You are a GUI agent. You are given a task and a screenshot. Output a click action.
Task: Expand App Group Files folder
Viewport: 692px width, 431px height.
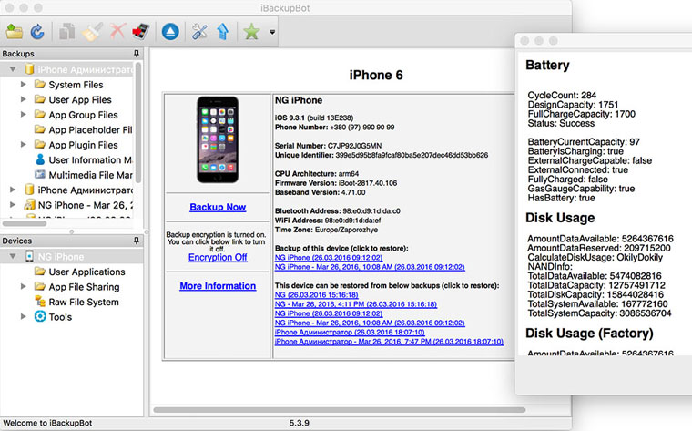[24, 115]
